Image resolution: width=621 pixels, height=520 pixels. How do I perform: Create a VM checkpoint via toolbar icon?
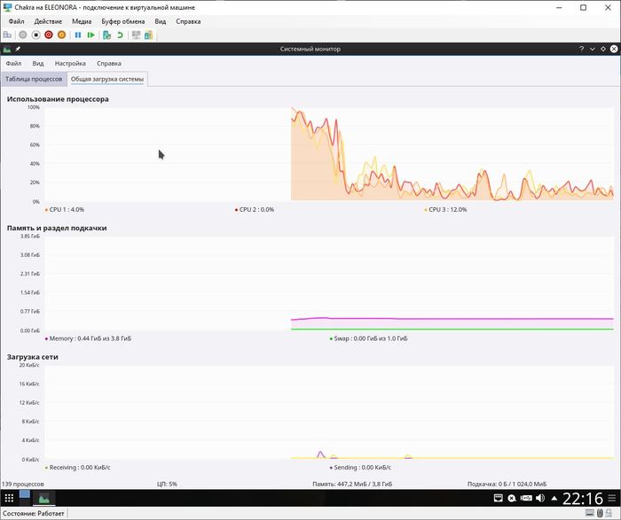[x=106, y=35]
